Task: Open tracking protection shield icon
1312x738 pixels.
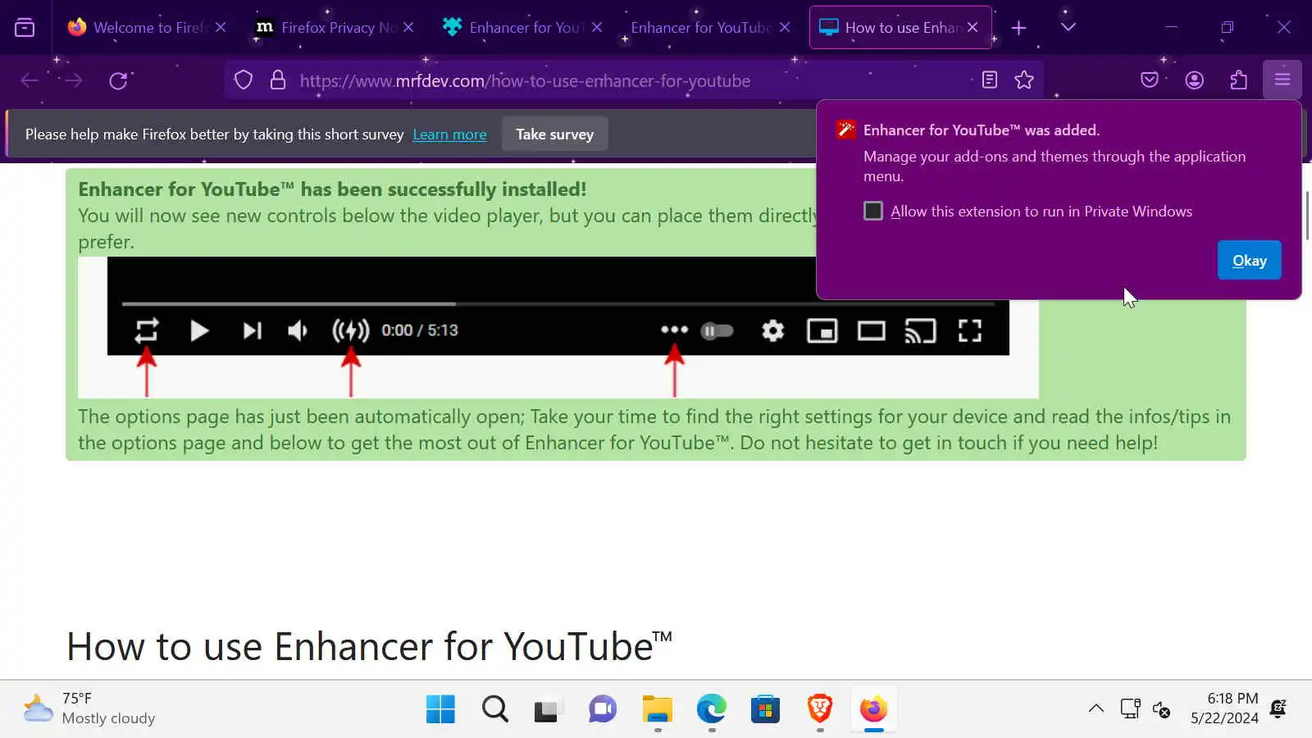Action: tap(244, 80)
